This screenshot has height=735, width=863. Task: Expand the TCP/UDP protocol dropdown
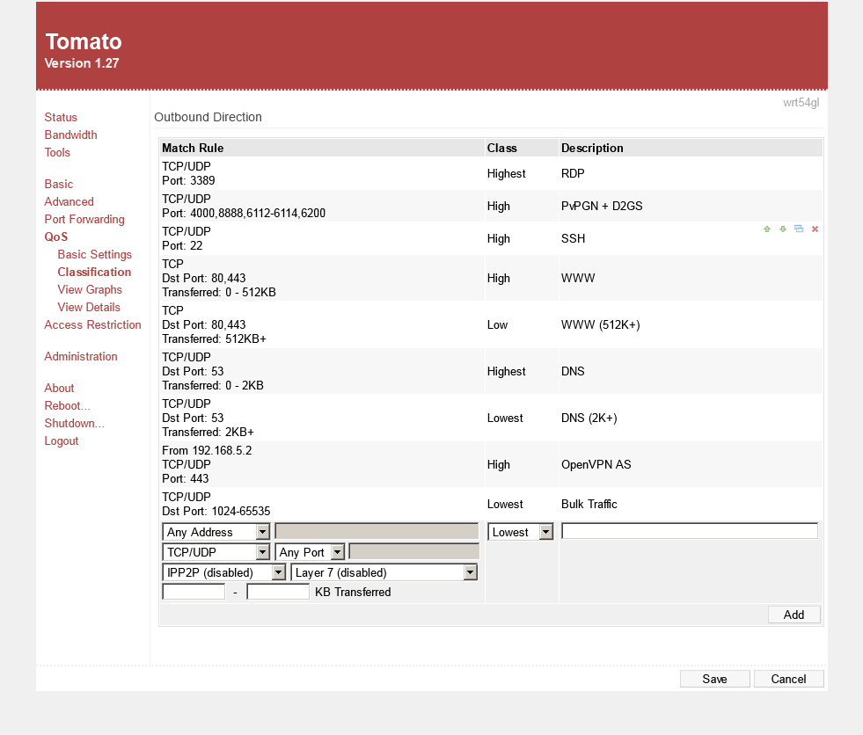pos(216,552)
